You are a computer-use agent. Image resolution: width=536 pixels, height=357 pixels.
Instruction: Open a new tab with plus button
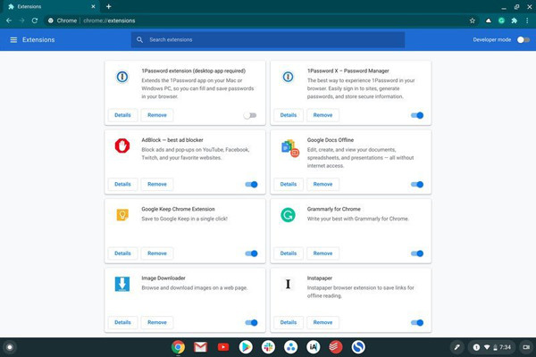[x=108, y=6]
